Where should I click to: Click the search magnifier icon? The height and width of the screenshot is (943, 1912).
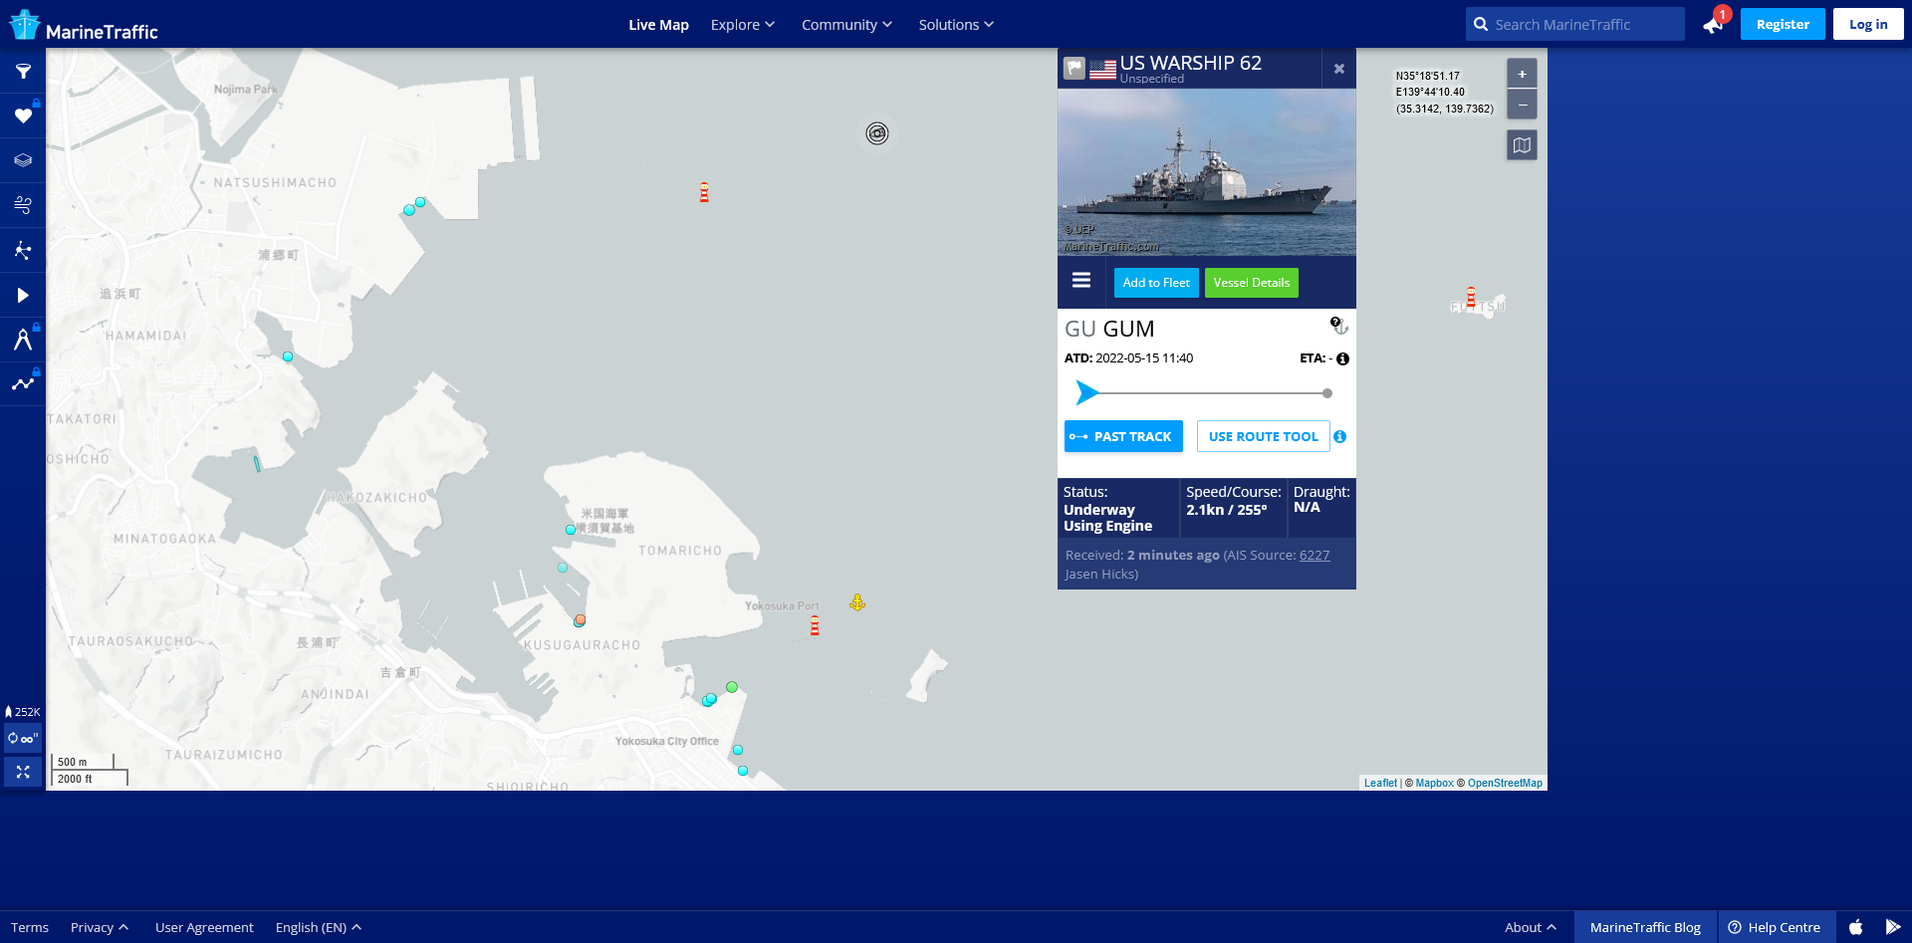point(1481,24)
